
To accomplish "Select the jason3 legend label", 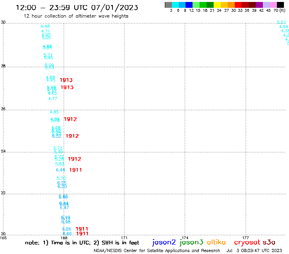I will coord(191,242).
